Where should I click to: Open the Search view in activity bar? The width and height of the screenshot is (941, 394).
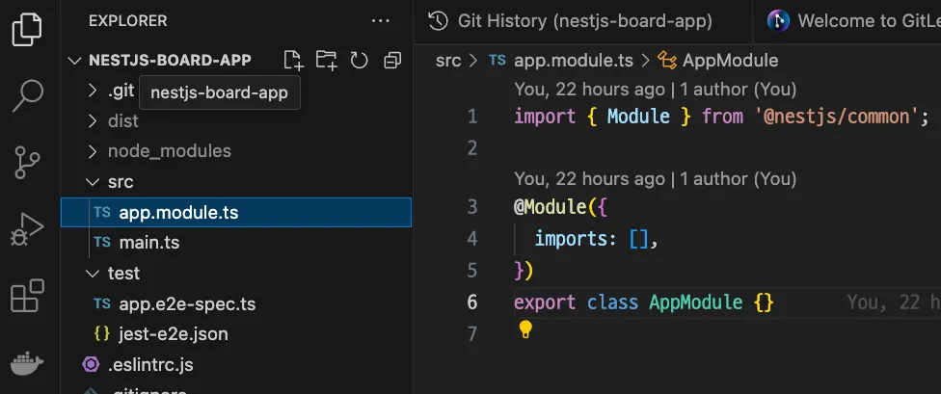(28, 95)
